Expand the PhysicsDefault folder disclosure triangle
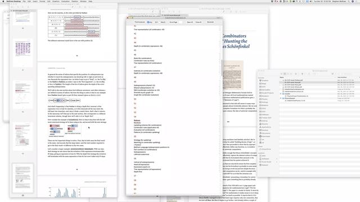Viewport: 360px width, 202px height. click(x=281, y=98)
